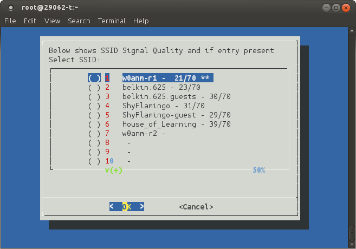Viewport: 356px width, 249px height.
Task: Open the Terminal menu
Action: [112, 21]
